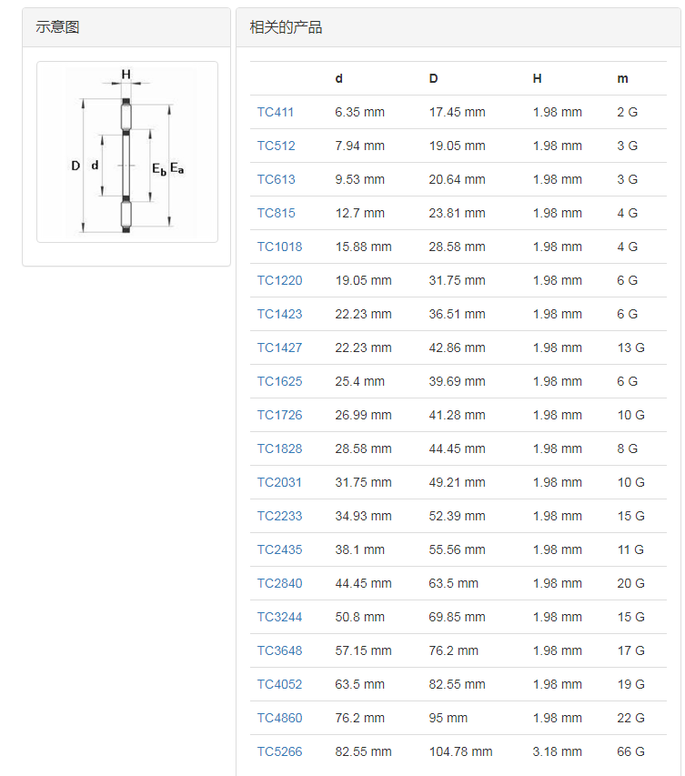Viewport: 685px width, 776px height.
Task: Select the TC5266 product link
Action: click(x=277, y=751)
